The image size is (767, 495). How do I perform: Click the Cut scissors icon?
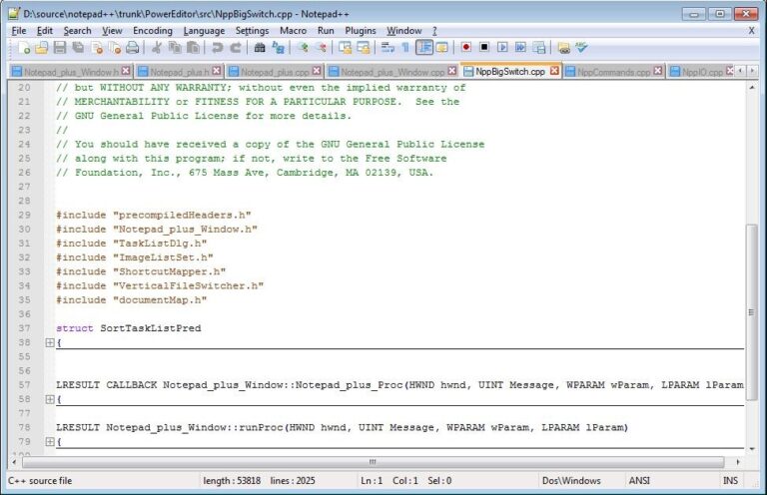pyautogui.click(x=157, y=47)
